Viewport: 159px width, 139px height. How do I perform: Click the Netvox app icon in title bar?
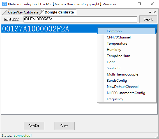[x=4, y=4]
